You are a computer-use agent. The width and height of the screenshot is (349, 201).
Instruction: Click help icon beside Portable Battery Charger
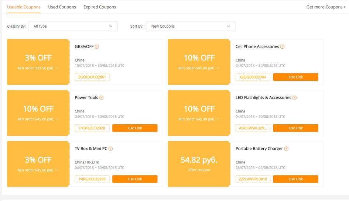pos(287,149)
